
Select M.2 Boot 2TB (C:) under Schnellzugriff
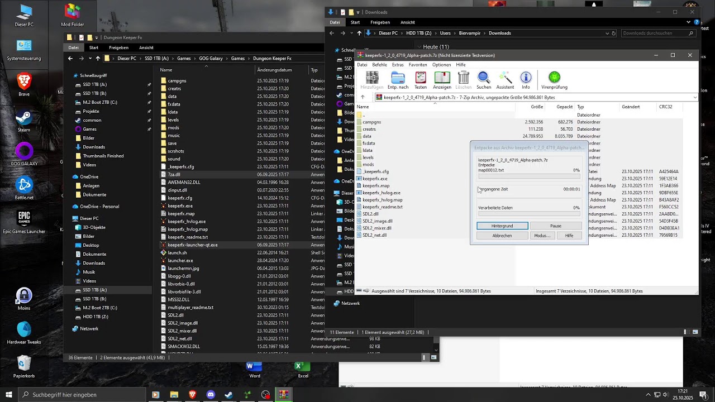point(100,102)
